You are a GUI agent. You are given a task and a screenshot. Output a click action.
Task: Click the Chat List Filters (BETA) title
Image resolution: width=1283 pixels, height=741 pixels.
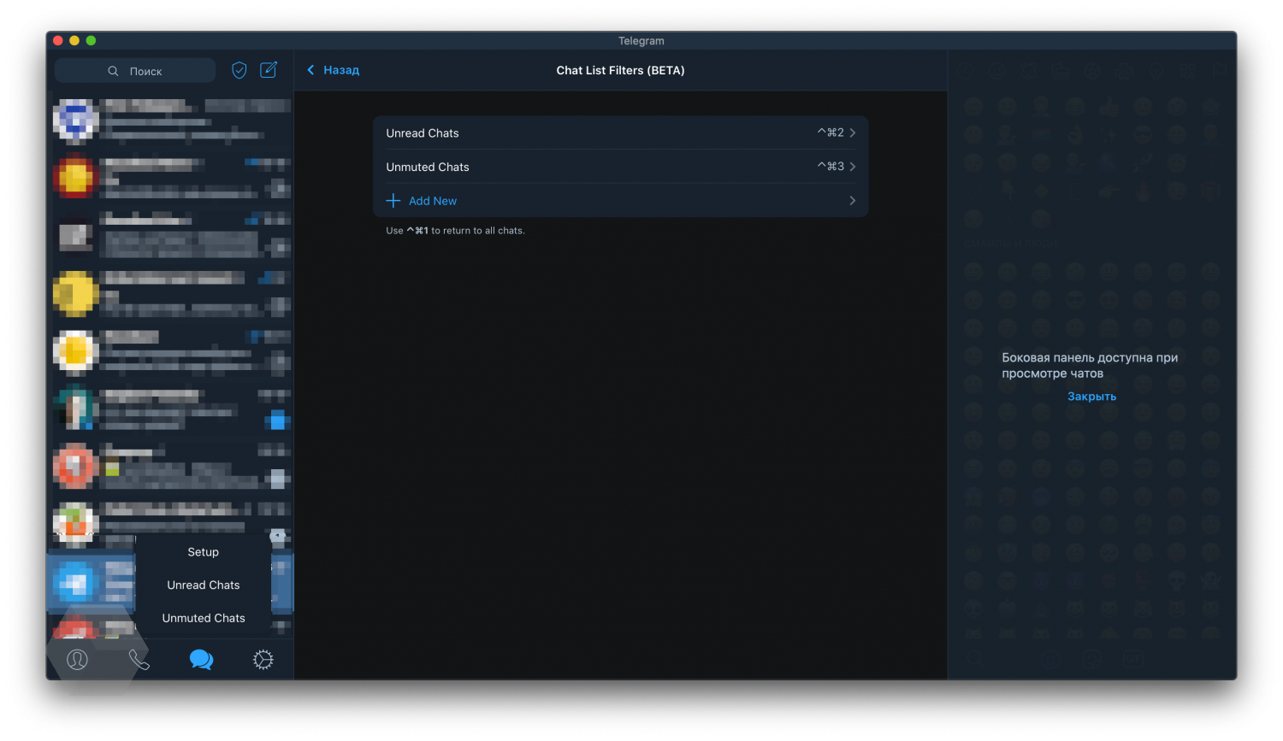(x=620, y=70)
